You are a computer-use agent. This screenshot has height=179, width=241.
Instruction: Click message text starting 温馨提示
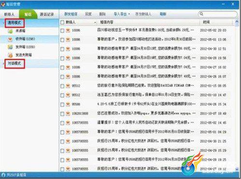pyautogui.click(x=145, y=123)
